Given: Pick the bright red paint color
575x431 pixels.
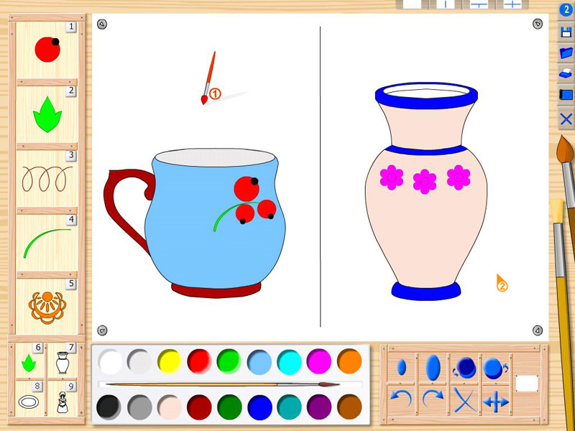Looking at the screenshot, I should (199, 361).
